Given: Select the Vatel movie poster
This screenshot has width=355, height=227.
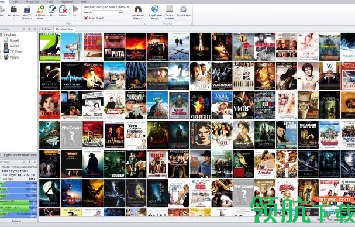Looking at the screenshot, I should (x=222, y=135).
